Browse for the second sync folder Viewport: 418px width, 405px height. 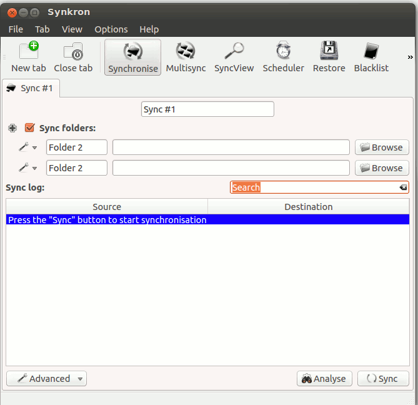382,167
